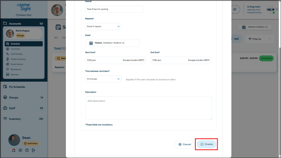Image resolution: width=281 pixels, height=158 pixels.
Task: Click the Friday March 13 date button
Action: pyautogui.click(x=255, y=27)
